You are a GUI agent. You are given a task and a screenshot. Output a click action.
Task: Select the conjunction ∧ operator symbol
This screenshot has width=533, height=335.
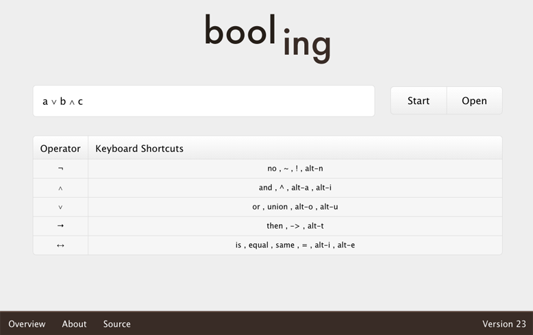click(60, 188)
